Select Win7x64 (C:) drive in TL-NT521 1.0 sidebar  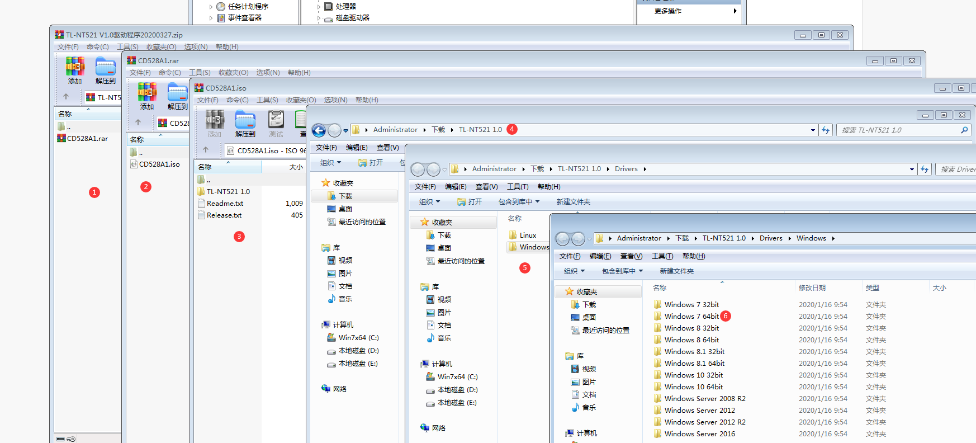point(353,337)
